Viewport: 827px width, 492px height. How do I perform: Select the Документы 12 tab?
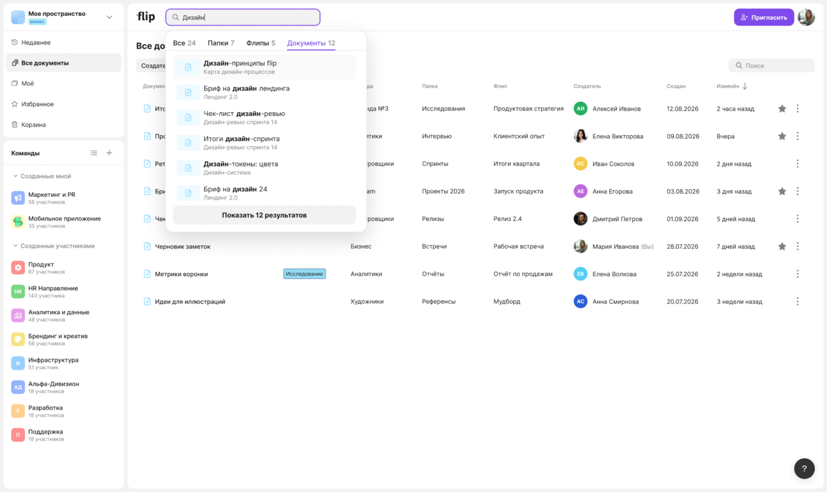[311, 43]
